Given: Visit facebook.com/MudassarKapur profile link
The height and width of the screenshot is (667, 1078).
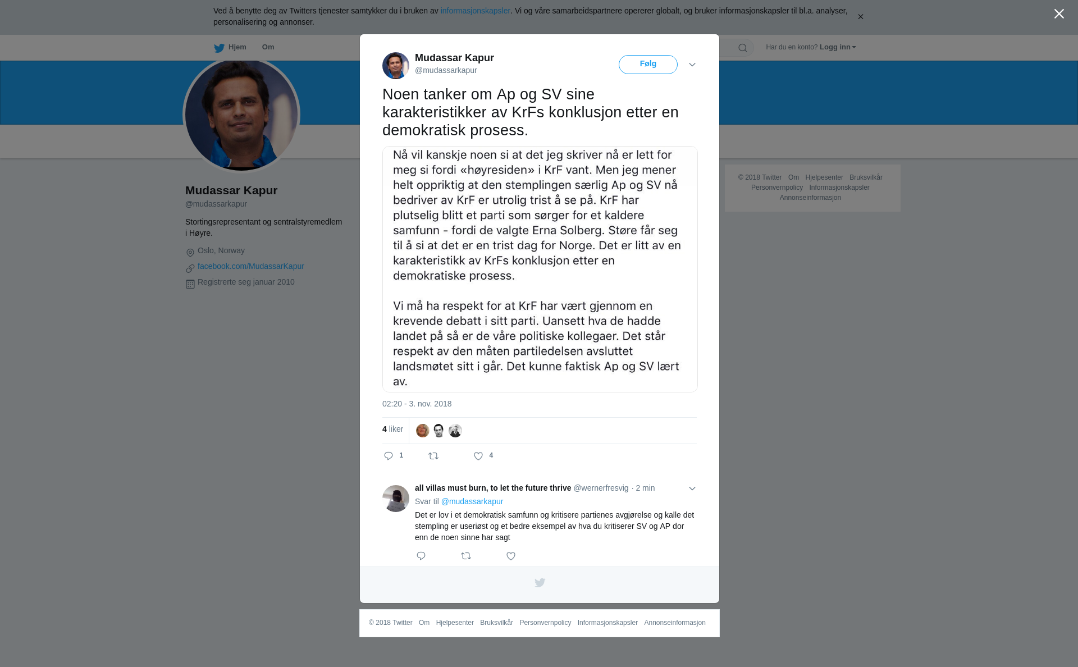Looking at the screenshot, I should (251, 266).
